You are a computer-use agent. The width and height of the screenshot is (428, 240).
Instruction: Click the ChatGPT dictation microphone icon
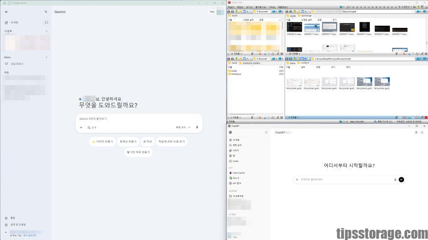click(395, 180)
